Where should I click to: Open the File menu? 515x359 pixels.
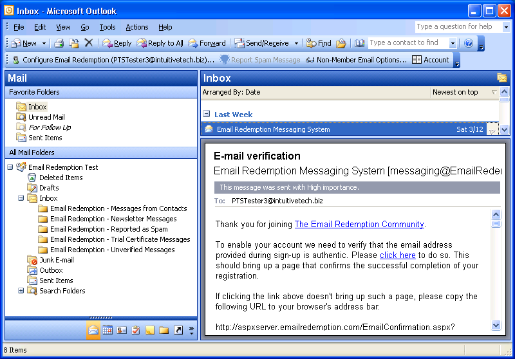point(19,27)
